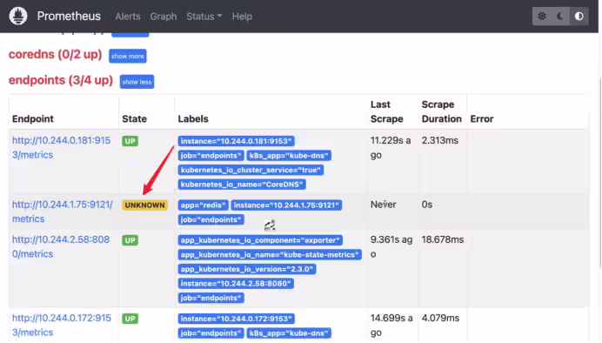The height and width of the screenshot is (343, 602).
Task: Open the Help menu item
Action: 242,17
